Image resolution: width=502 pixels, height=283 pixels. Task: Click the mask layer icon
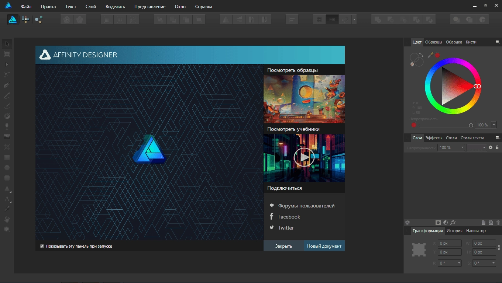tap(438, 223)
